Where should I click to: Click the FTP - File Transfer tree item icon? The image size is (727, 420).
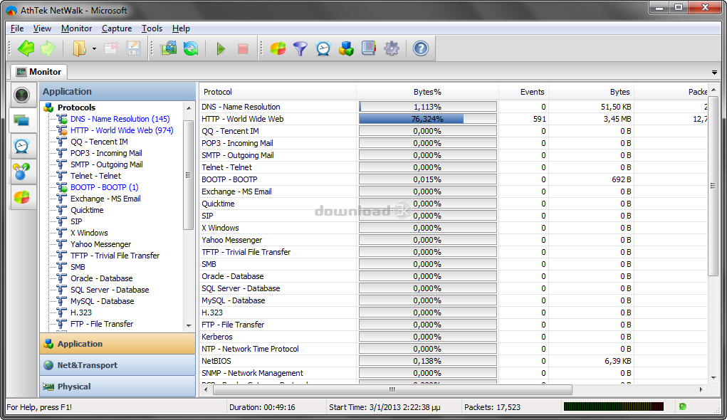[x=62, y=324]
